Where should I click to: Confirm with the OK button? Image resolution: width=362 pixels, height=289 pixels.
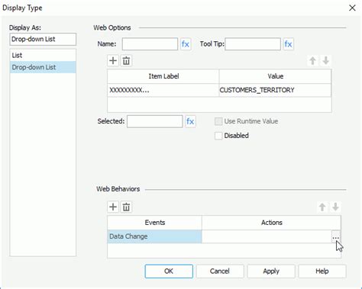(169, 271)
